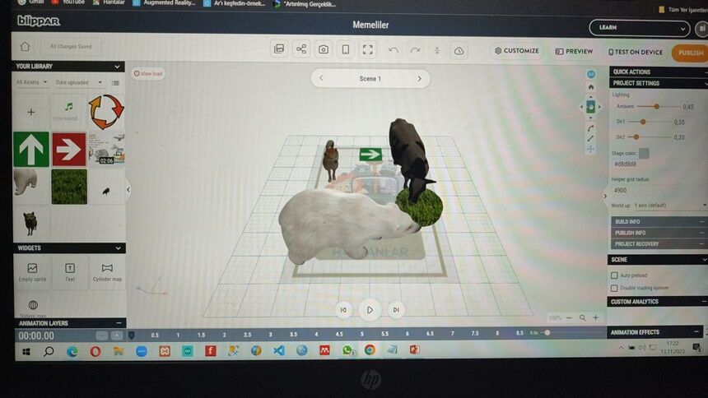Click the share icon in the toolbar
Viewport: 708px width, 398px height.
click(301, 49)
